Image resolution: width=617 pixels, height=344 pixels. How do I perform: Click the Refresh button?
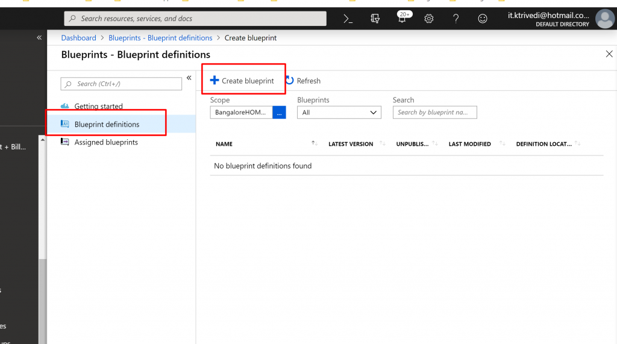coord(303,81)
